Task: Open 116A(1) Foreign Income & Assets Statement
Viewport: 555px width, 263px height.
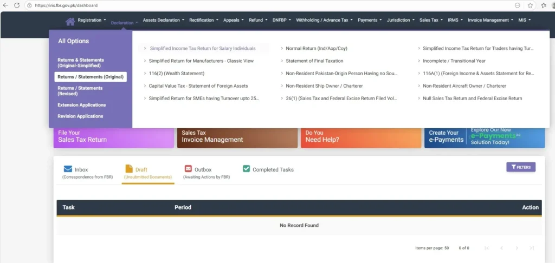Action: (x=478, y=74)
